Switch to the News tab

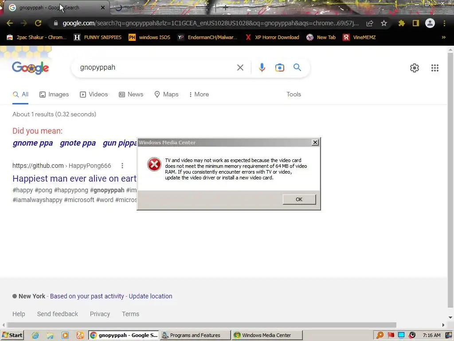point(131,95)
